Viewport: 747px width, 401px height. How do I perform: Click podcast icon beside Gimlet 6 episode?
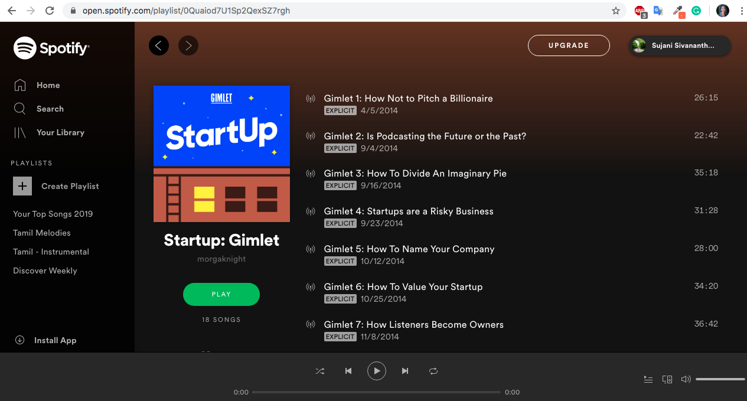(311, 287)
